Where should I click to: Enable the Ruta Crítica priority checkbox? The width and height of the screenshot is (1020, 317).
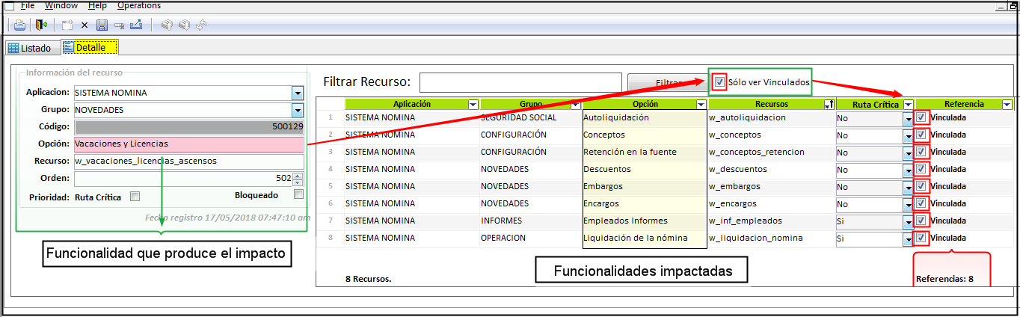point(135,197)
